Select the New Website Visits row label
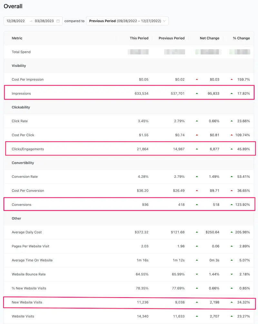The image size is (258, 324). click(x=27, y=302)
